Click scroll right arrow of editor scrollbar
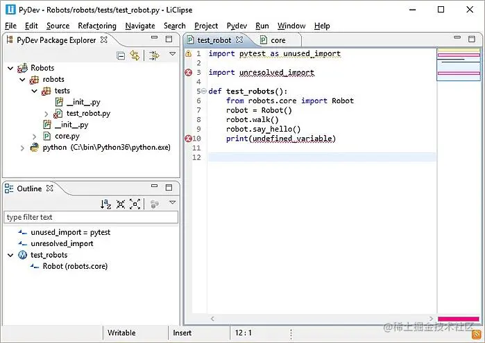This screenshot has height=343, width=485. coord(432,319)
